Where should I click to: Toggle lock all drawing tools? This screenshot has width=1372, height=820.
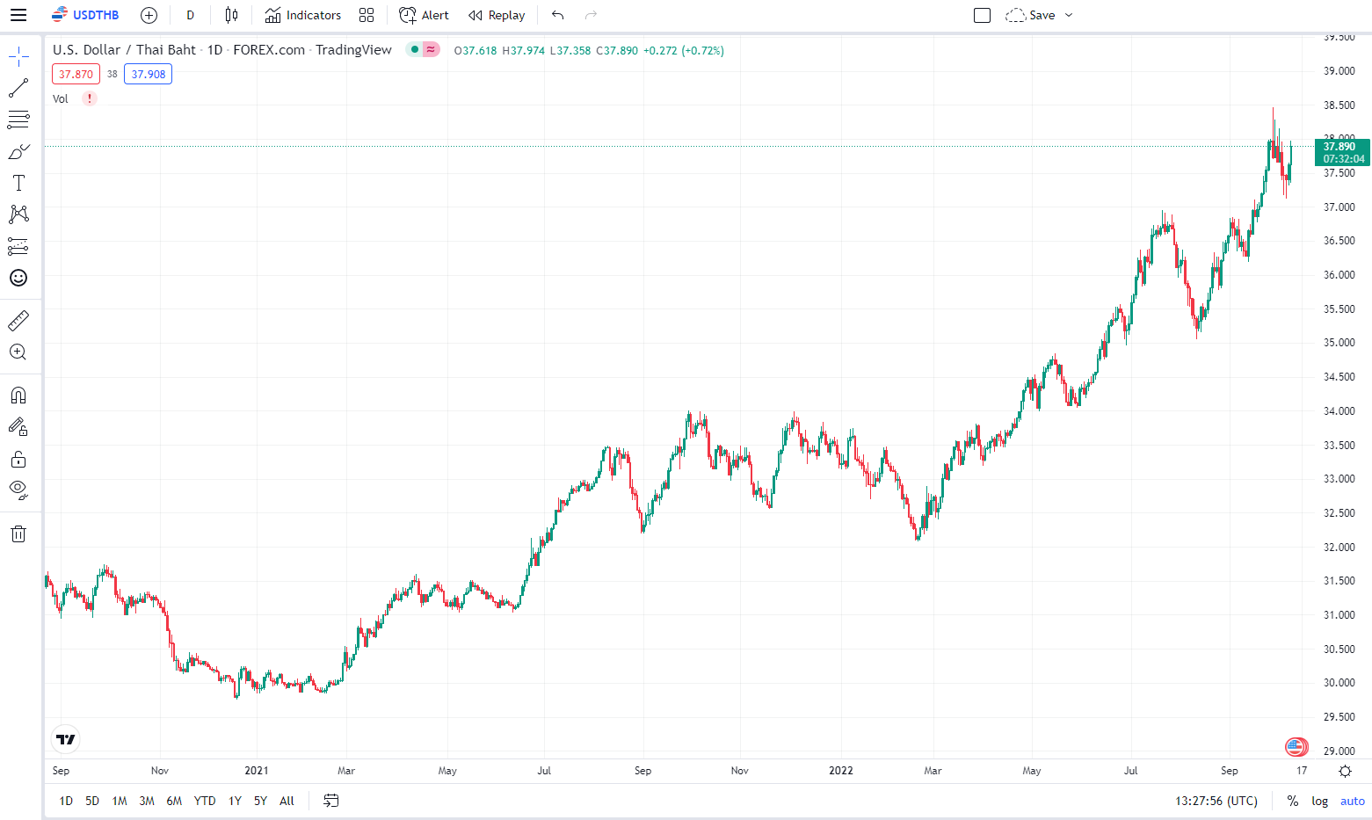pyautogui.click(x=18, y=460)
